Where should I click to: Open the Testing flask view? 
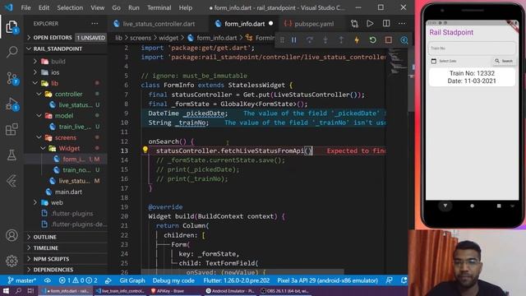point(12,155)
